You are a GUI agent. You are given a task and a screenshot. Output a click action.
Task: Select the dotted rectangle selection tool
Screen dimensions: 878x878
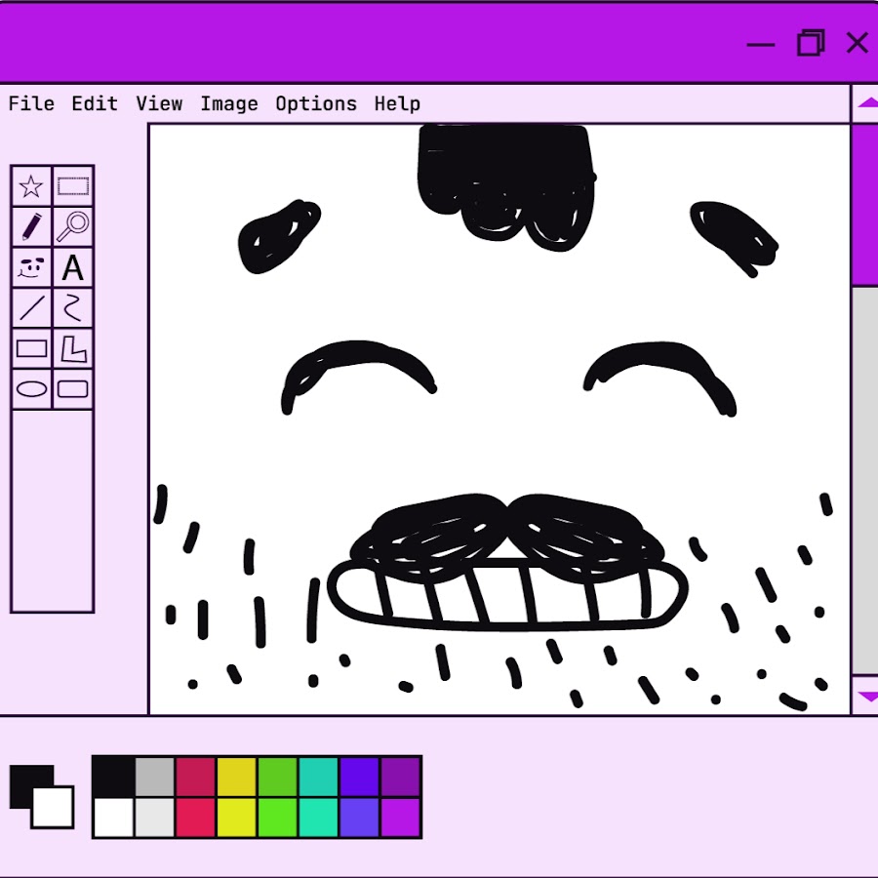(x=73, y=186)
